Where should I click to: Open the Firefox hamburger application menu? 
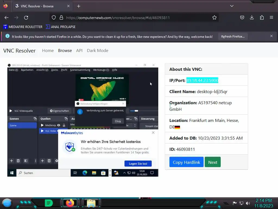271,17
